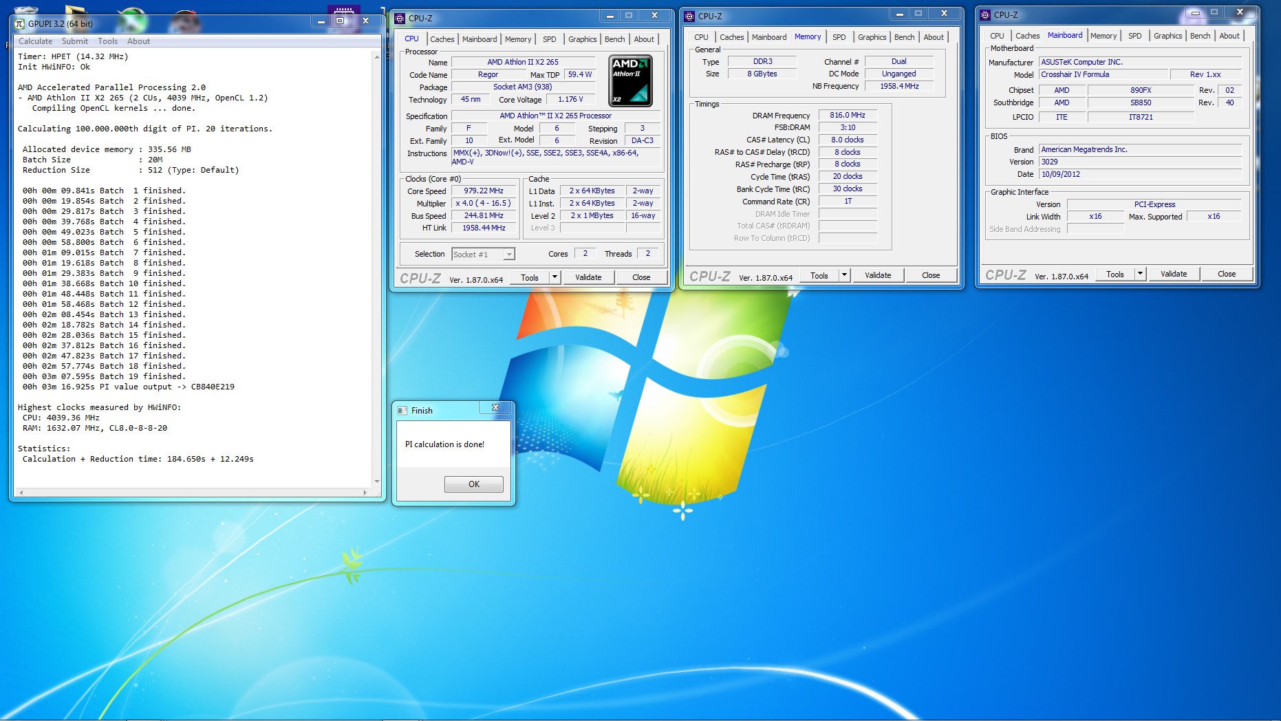Image resolution: width=1281 pixels, height=721 pixels.
Task: Click Validate in motherboard CPU-Z window
Action: coord(1174,274)
